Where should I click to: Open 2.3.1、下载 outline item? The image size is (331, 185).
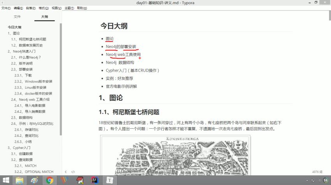click(x=23, y=75)
